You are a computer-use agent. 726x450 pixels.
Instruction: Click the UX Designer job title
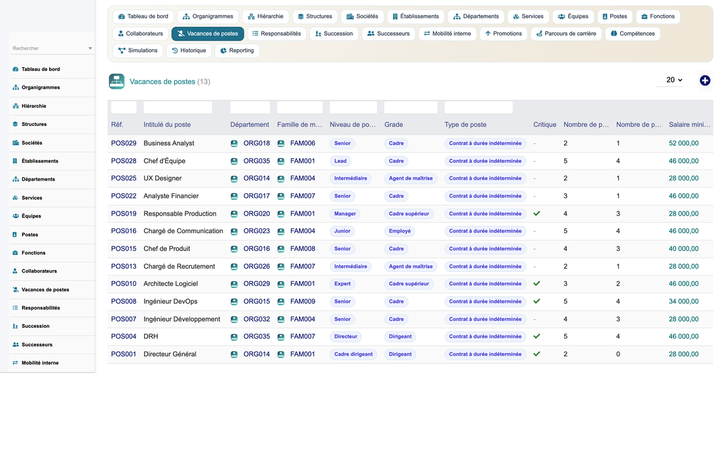click(163, 179)
